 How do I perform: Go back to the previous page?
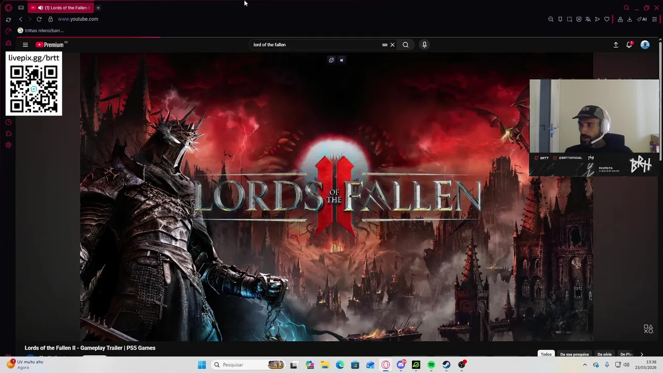[x=21, y=19]
